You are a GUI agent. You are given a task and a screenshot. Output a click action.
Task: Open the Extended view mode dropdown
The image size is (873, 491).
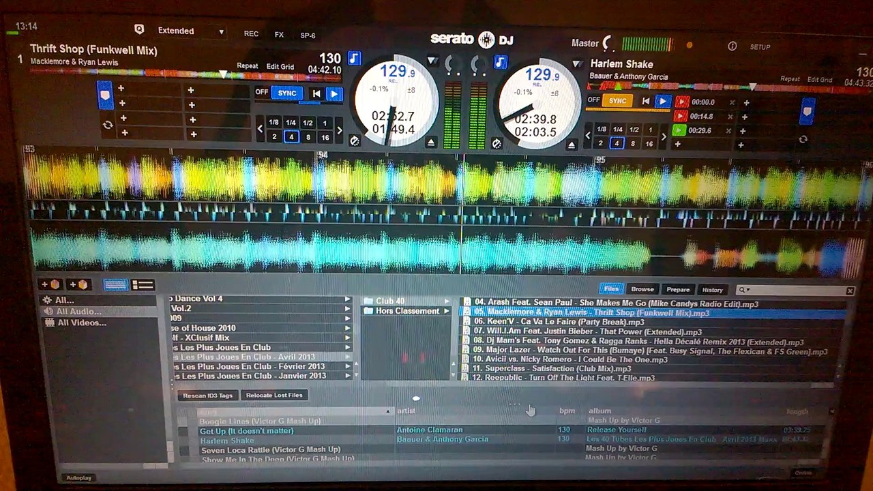190,31
